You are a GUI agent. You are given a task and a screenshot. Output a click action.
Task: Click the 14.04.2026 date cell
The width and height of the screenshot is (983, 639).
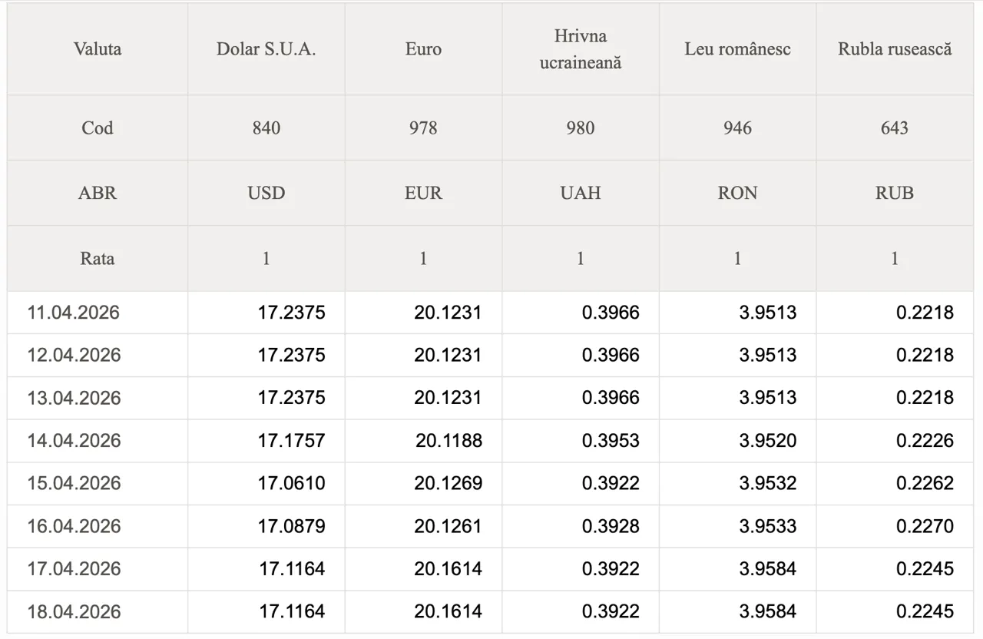click(x=74, y=441)
